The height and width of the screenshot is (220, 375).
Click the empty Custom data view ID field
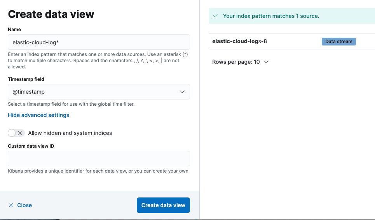click(x=99, y=159)
